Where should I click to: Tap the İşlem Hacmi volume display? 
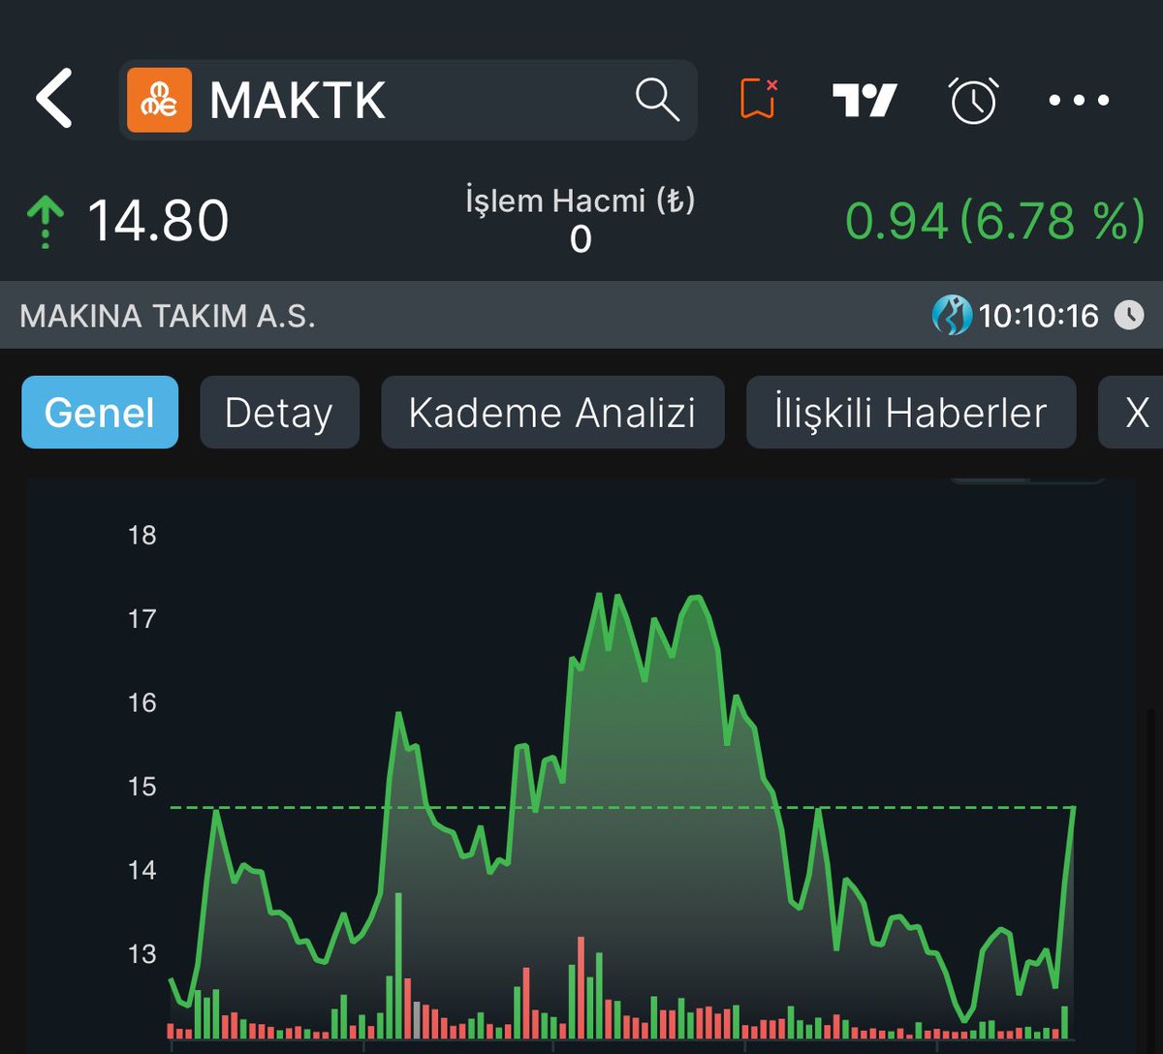(580, 218)
